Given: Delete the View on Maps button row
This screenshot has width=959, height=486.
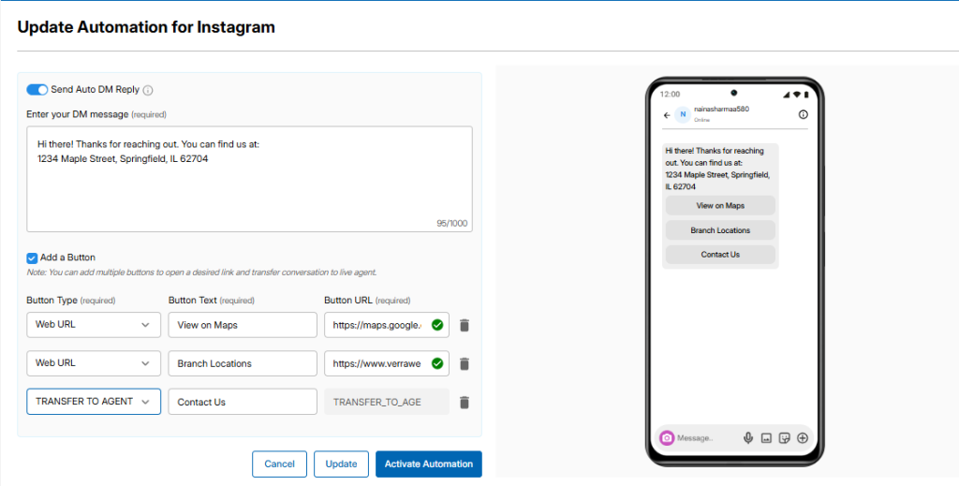Looking at the screenshot, I should [x=465, y=325].
